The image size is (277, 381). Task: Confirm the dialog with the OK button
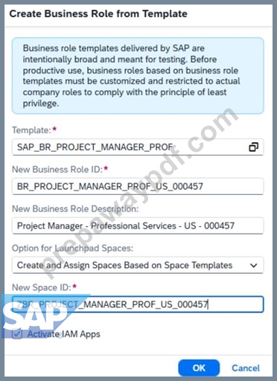tap(199, 368)
